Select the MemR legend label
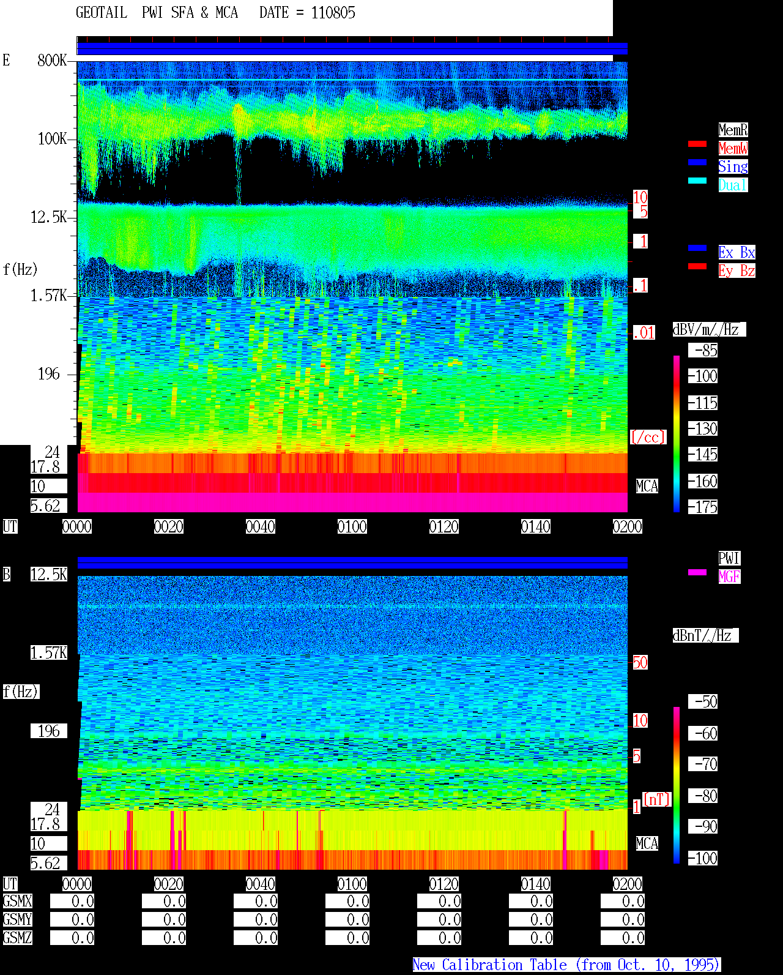Viewport: 783px width, 975px height. [x=733, y=130]
